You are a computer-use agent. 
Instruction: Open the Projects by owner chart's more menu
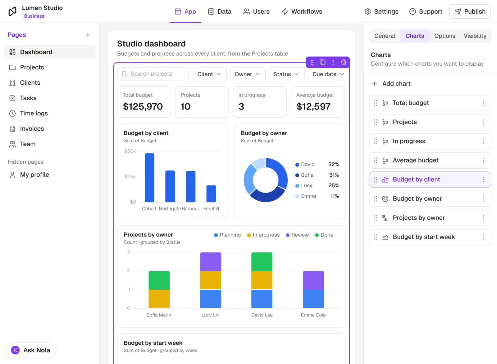coord(483,218)
